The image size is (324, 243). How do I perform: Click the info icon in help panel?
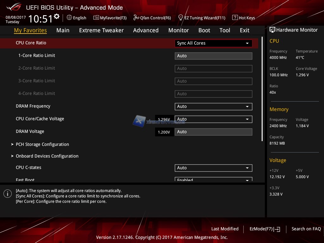coord(8,194)
